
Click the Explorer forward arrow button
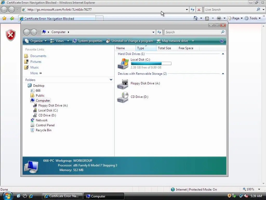click(34, 32)
